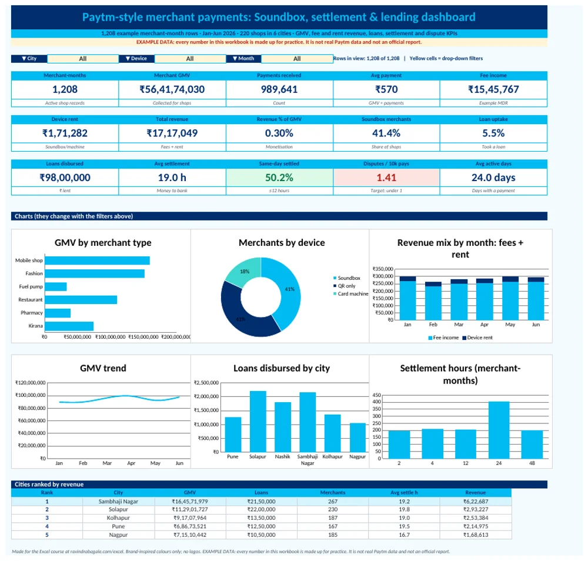Click the Revenue column header in ranking table
This screenshot has width=588, height=561.
coord(476,493)
